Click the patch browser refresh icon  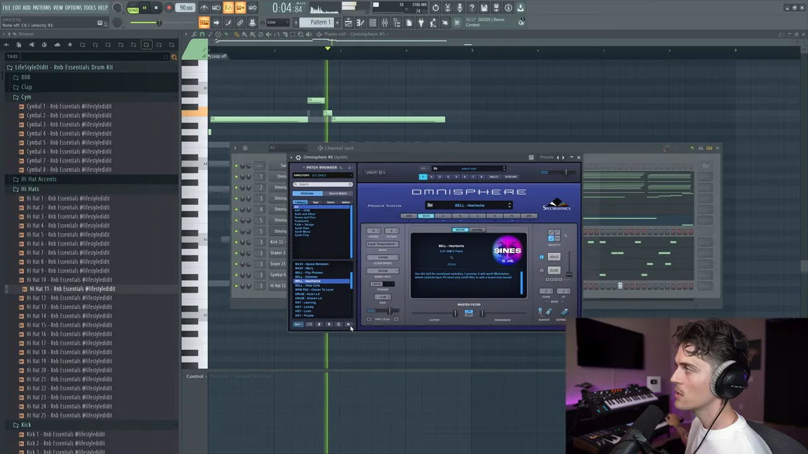338,324
